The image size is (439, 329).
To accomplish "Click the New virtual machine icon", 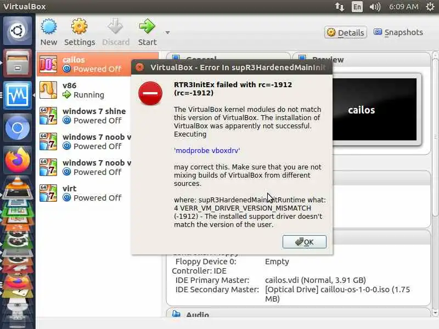I will click(x=49, y=26).
